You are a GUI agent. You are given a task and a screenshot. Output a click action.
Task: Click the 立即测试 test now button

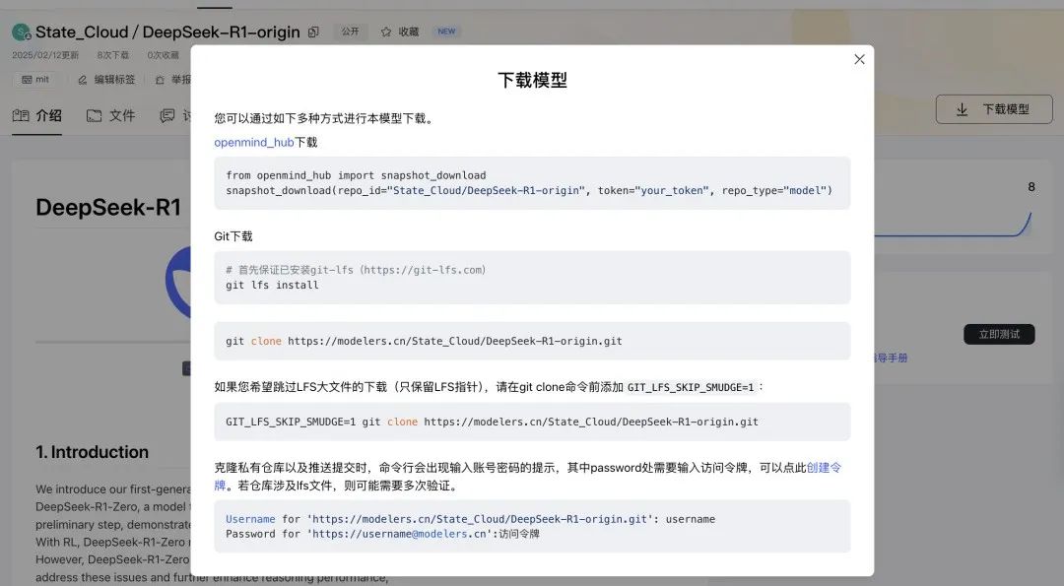pyautogui.click(x=999, y=335)
